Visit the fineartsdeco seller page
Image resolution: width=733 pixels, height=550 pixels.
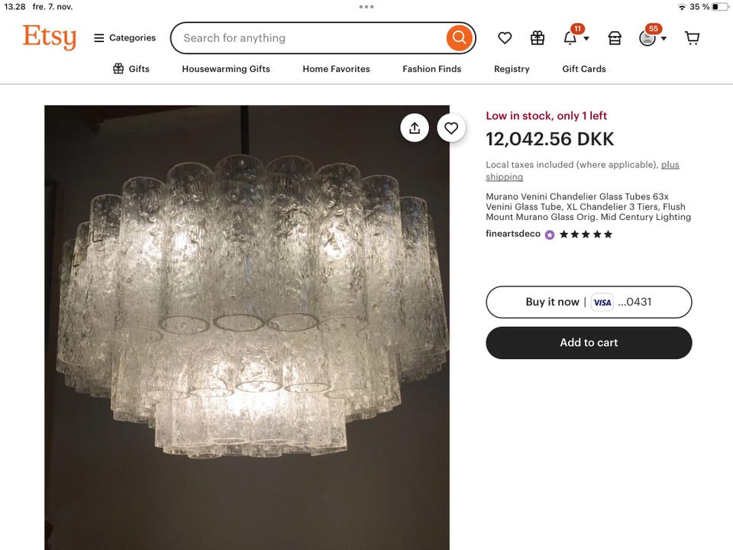pyautogui.click(x=512, y=234)
